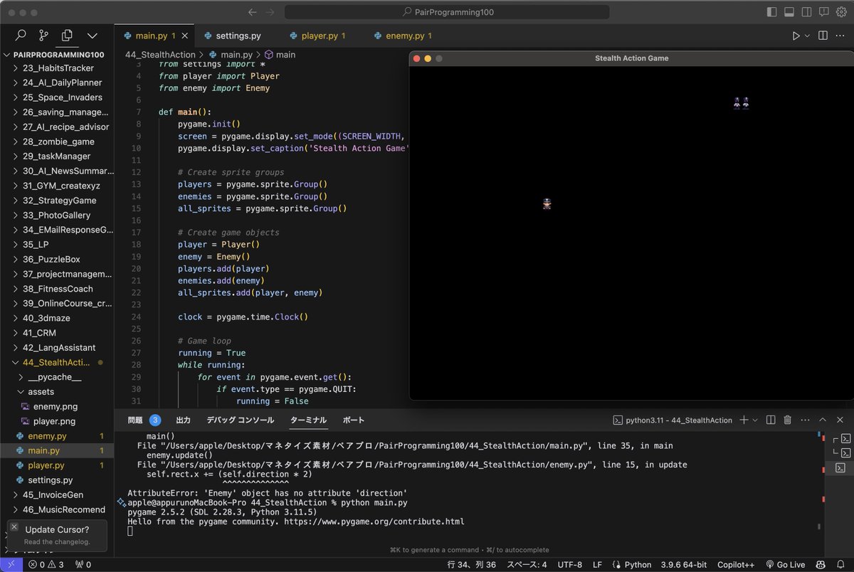The height and width of the screenshot is (572, 854).
Task: Select the Explorer files icon
Action: click(x=67, y=35)
